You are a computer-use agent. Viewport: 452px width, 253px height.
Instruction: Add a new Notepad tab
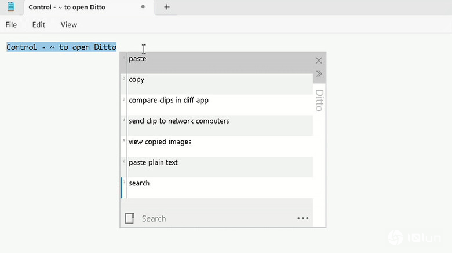[x=167, y=7]
